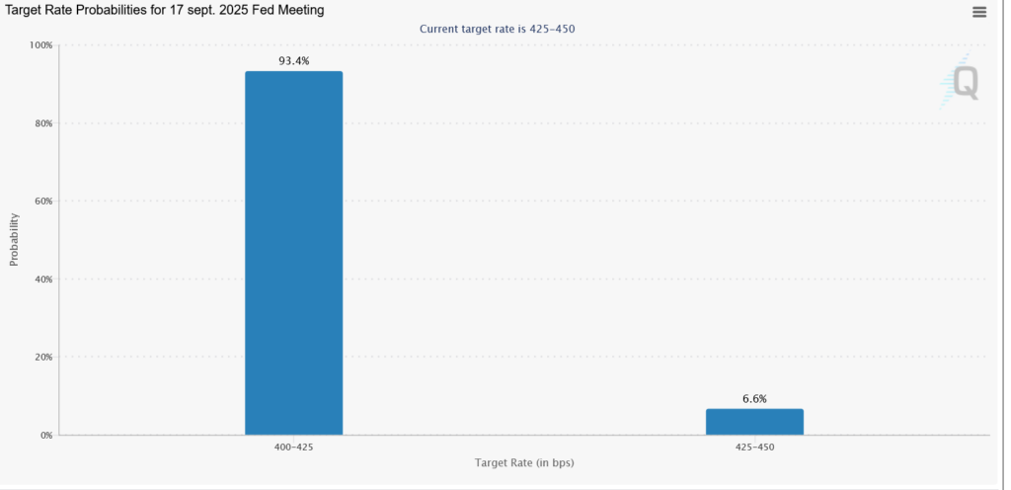
Task: Select the 6.6% data label
Action: [754, 399]
